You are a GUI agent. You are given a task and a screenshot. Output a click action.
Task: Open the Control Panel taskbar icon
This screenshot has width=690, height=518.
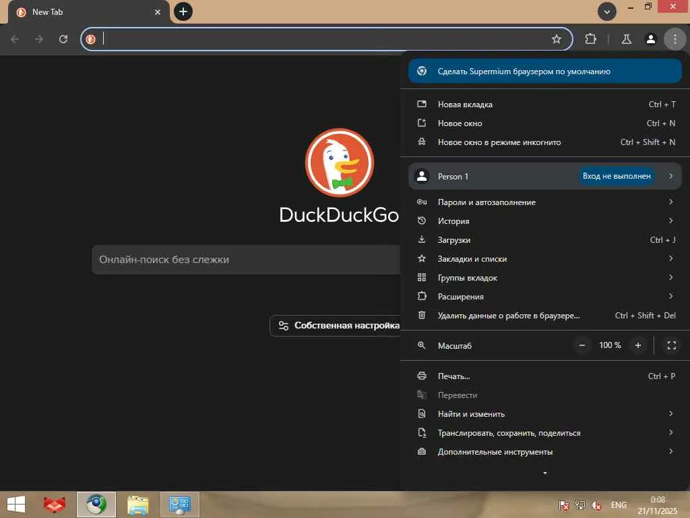(180, 505)
